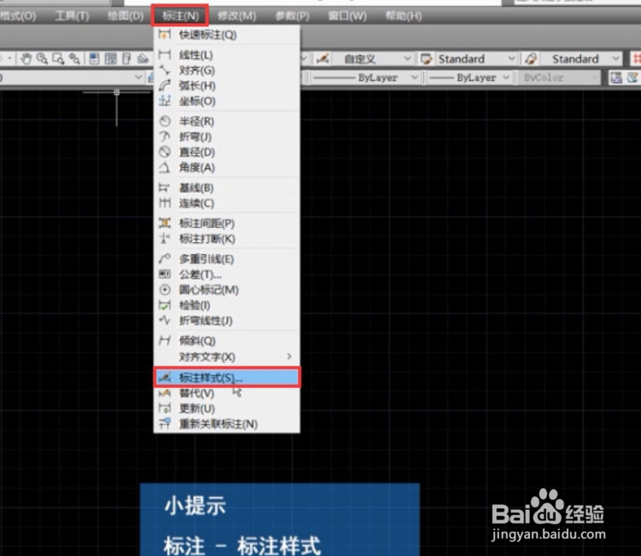The width and height of the screenshot is (641, 556).
Task: Click the dimension style icon beside 自定义
Action: point(322,59)
